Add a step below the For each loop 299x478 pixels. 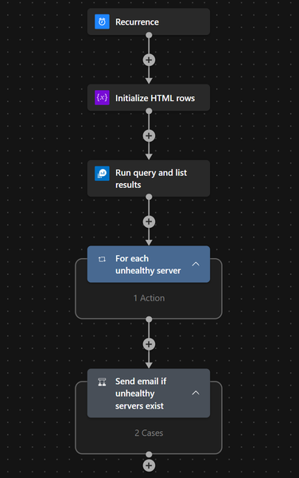point(149,344)
